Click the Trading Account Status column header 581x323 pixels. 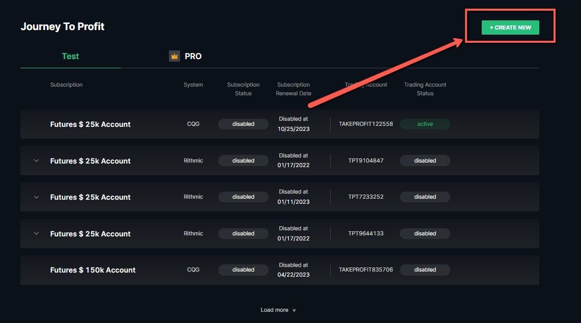click(x=425, y=89)
